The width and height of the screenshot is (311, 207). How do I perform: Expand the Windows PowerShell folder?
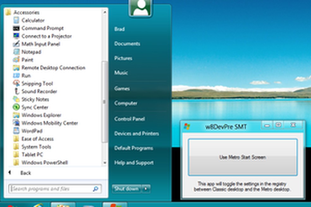coord(41,162)
